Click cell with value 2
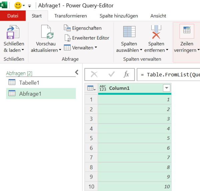This screenshot has width=200, height=191. 135,109
